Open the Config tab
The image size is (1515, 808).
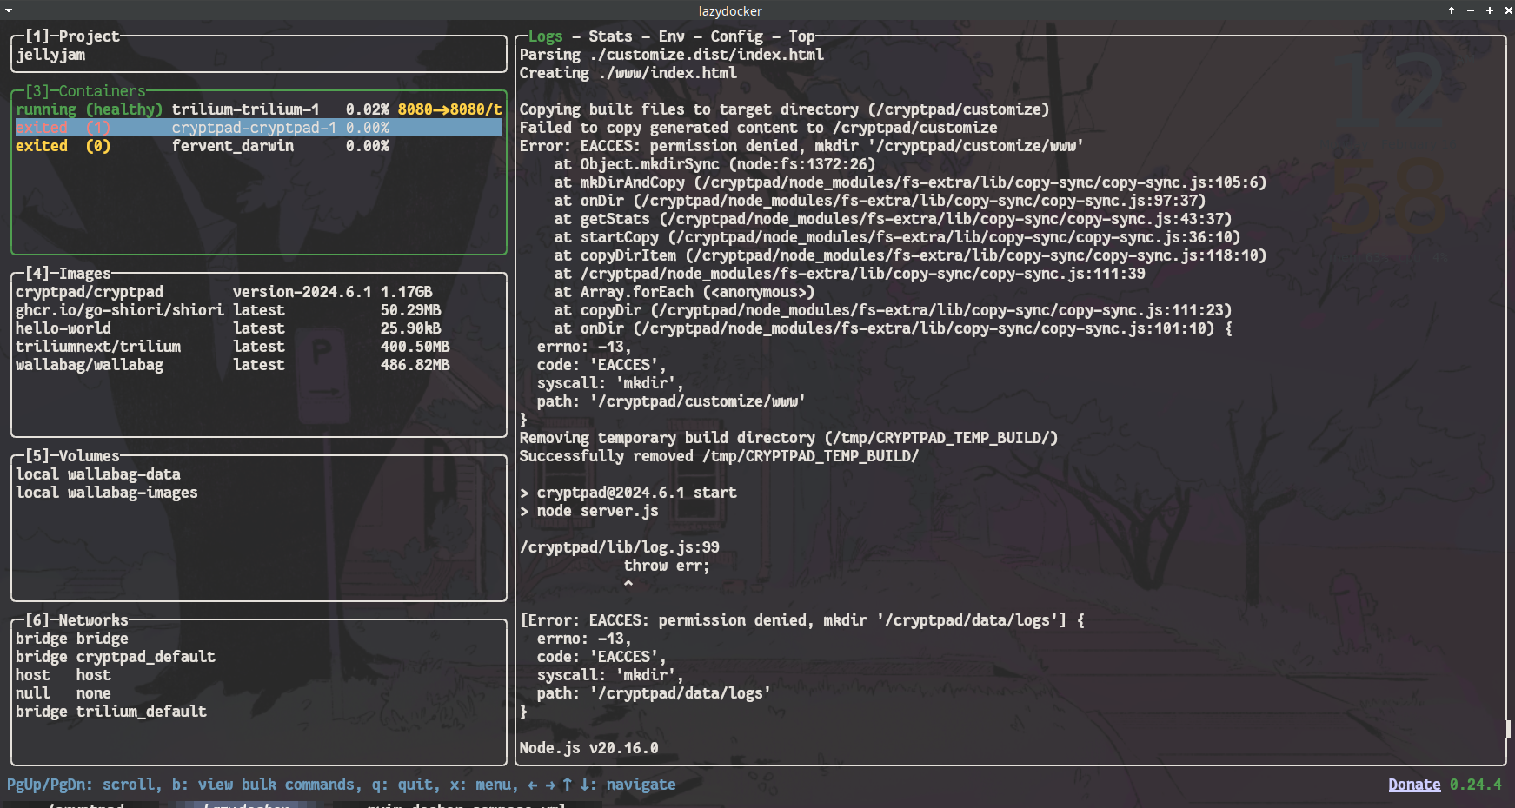point(736,36)
